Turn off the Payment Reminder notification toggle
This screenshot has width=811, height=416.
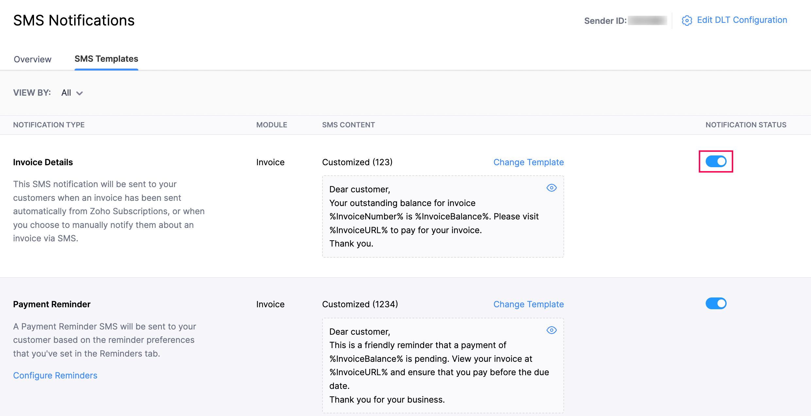pyautogui.click(x=716, y=304)
